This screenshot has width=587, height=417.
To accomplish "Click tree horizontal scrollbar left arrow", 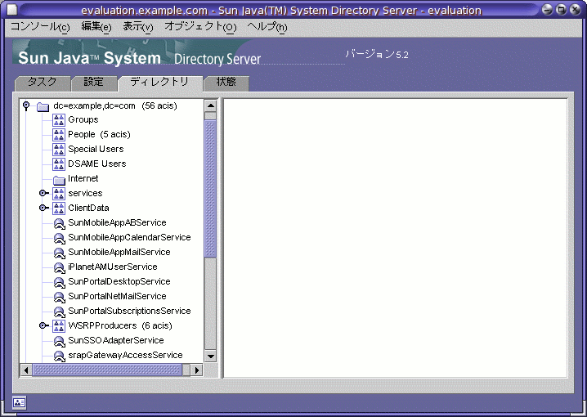I will pyautogui.click(x=26, y=370).
